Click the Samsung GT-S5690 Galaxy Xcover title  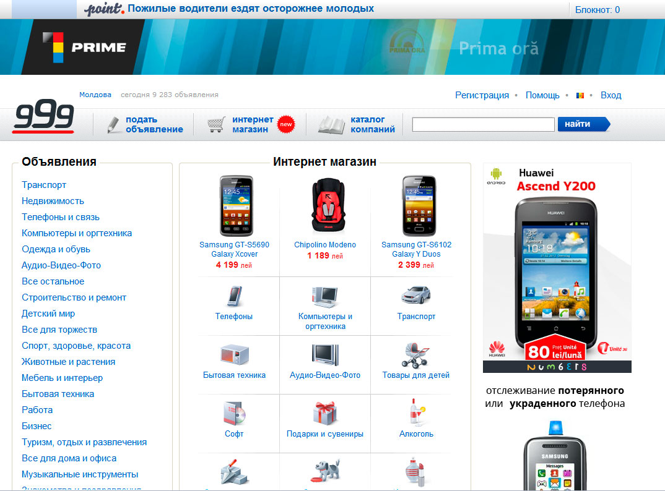pos(235,250)
